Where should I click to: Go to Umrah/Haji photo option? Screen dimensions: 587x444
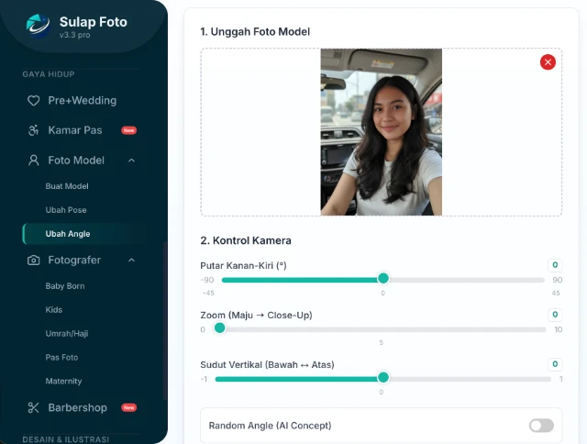point(67,334)
